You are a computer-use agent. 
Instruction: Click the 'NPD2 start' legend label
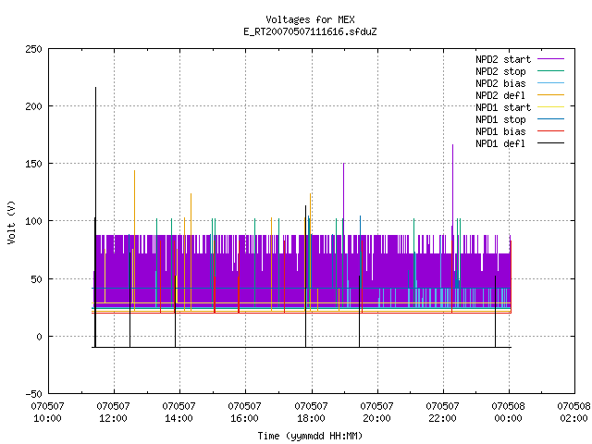[x=503, y=59]
